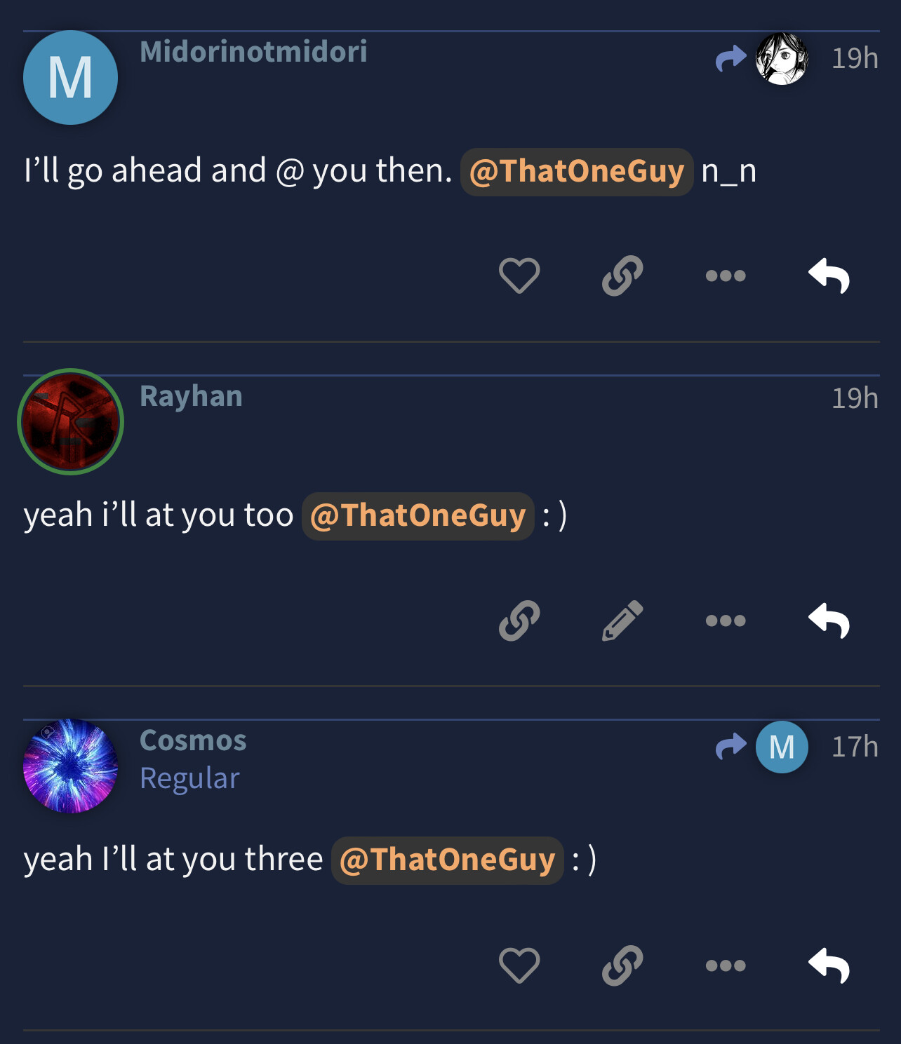Click the Regular user title under Cosmos
This screenshot has height=1044, width=901.
189,779
